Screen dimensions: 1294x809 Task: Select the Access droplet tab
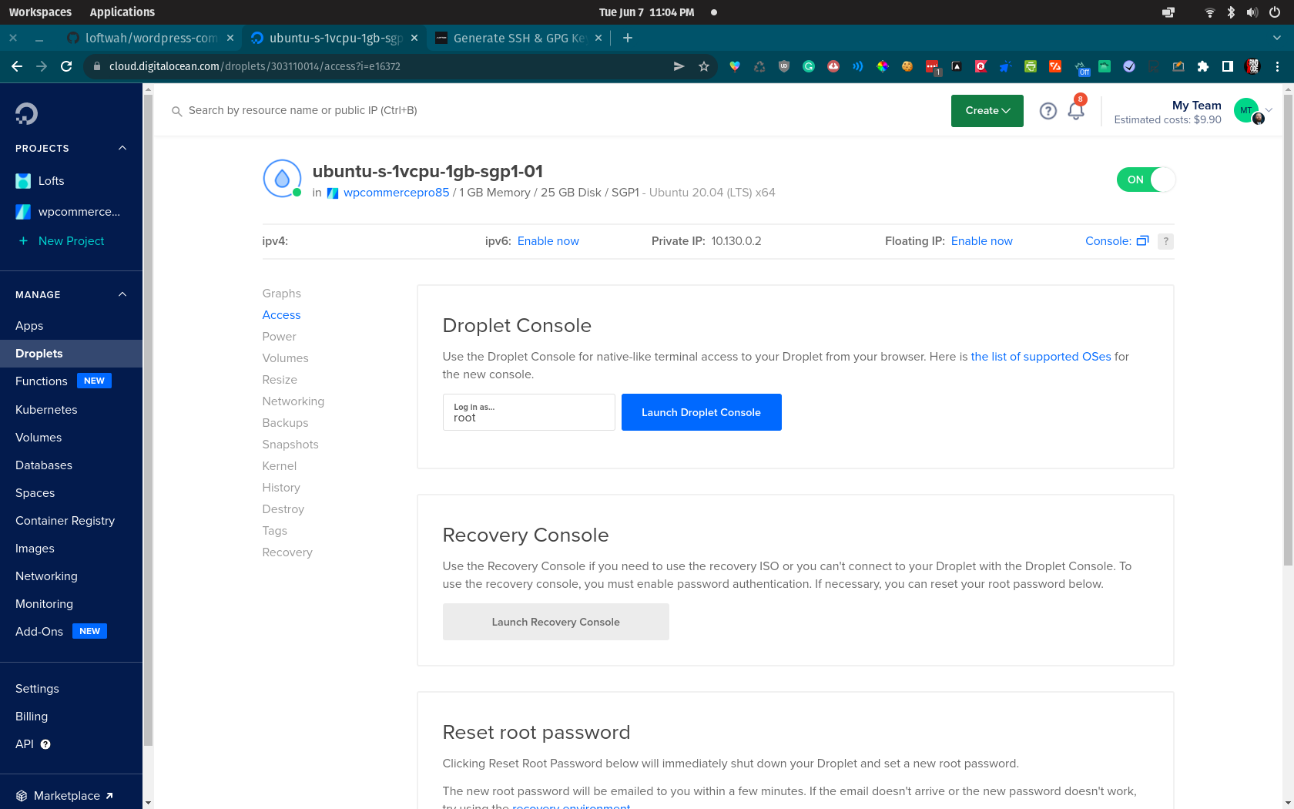[x=281, y=315]
